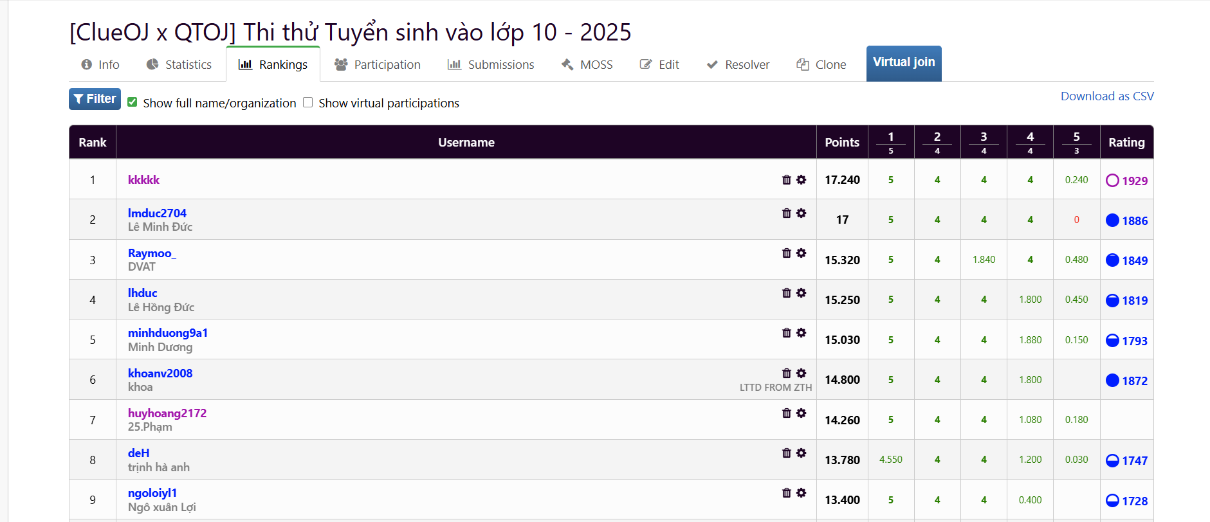1210x522 pixels.
Task: Click gear icon in deH row
Action: [801, 453]
